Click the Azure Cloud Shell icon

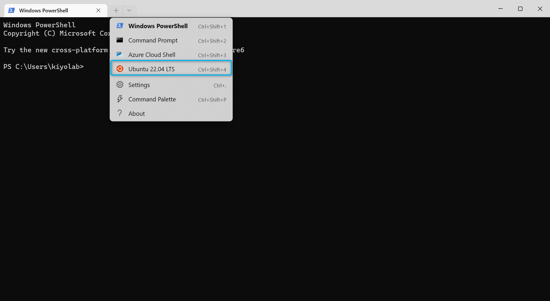point(120,55)
